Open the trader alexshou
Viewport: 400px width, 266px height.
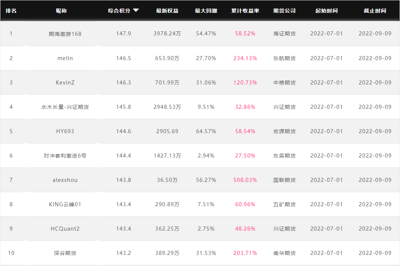click(65, 180)
